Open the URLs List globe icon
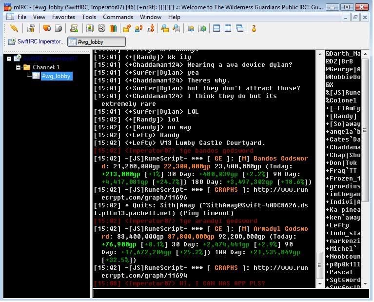374x302 pixels. pos(202,28)
